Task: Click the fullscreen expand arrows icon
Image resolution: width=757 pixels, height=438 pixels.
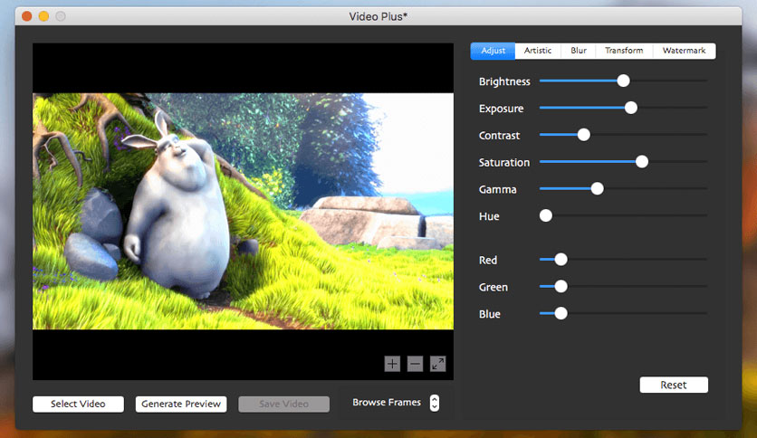Action: click(x=438, y=363)
